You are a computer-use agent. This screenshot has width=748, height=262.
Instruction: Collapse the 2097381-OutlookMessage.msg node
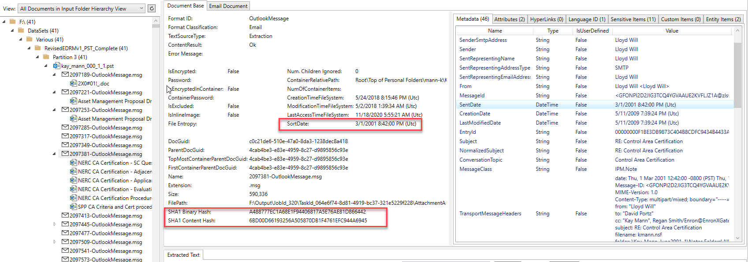click(x=55, y=154)
